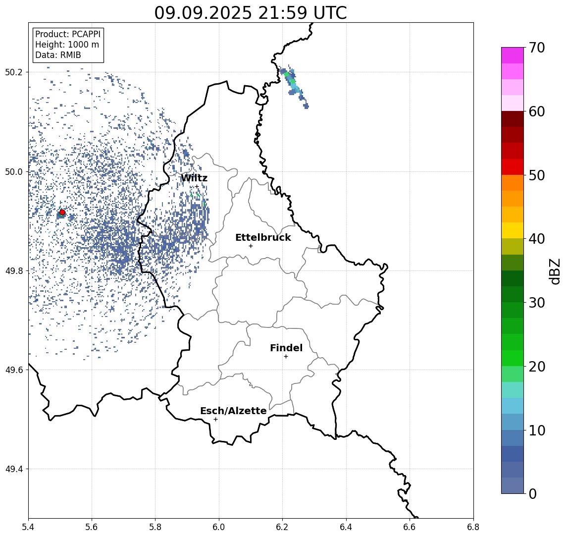Click the lowest blue-gray 0 dBZ color band
The width and height of the screenshot is (567, 537).
(x=513, y=485)
